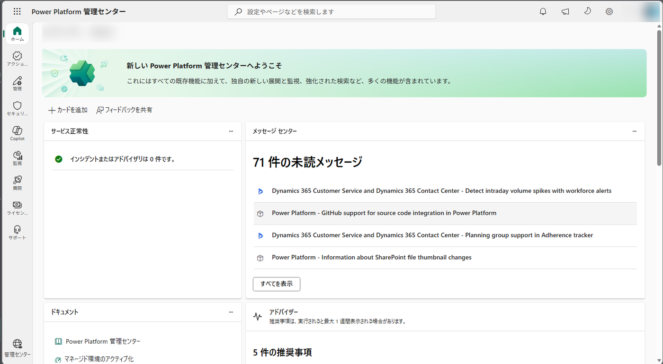Click the Power Platform 管理センター header title
Image resolution: width=663 pixels, height=364 pixels.
tap(79, 12)
